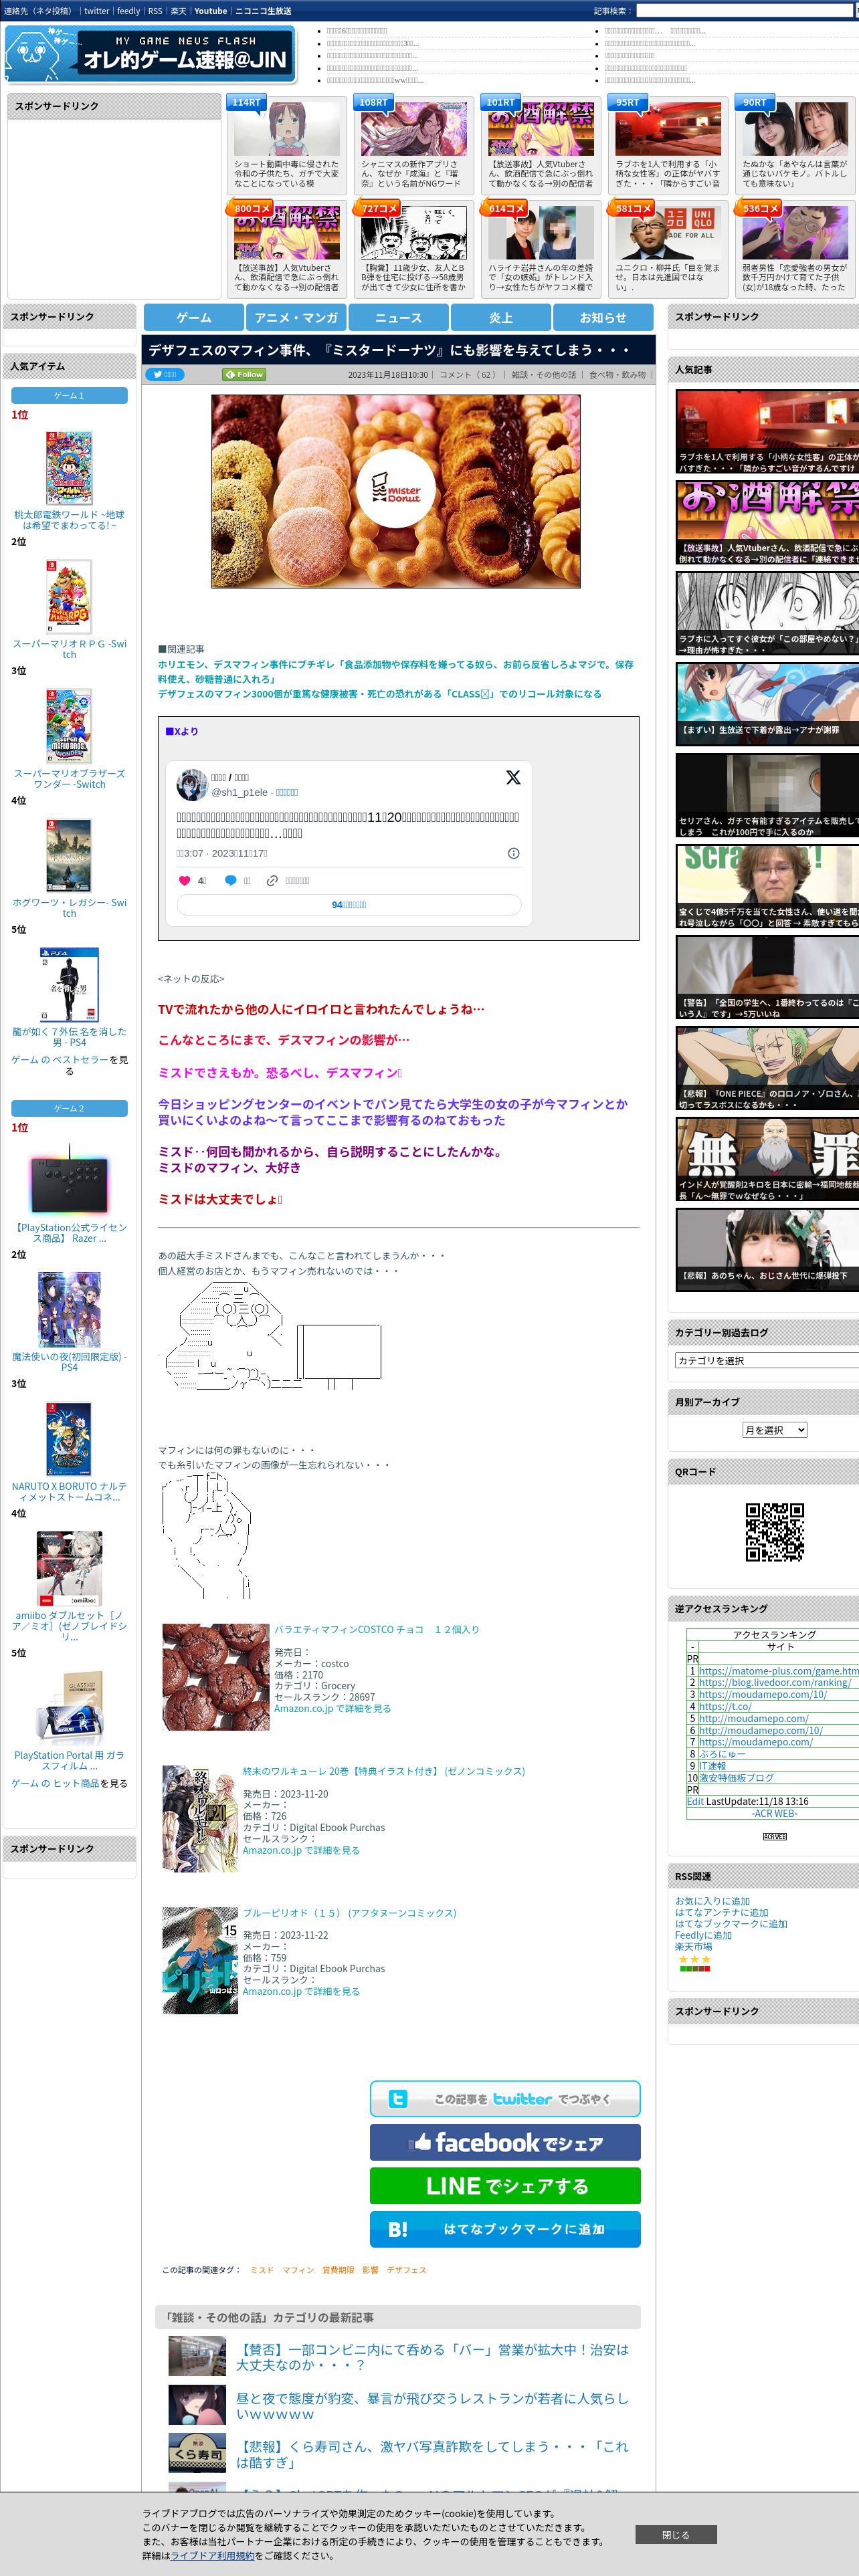
Task: Open the お知らせ navigation tab
Action: pos(603,317)
